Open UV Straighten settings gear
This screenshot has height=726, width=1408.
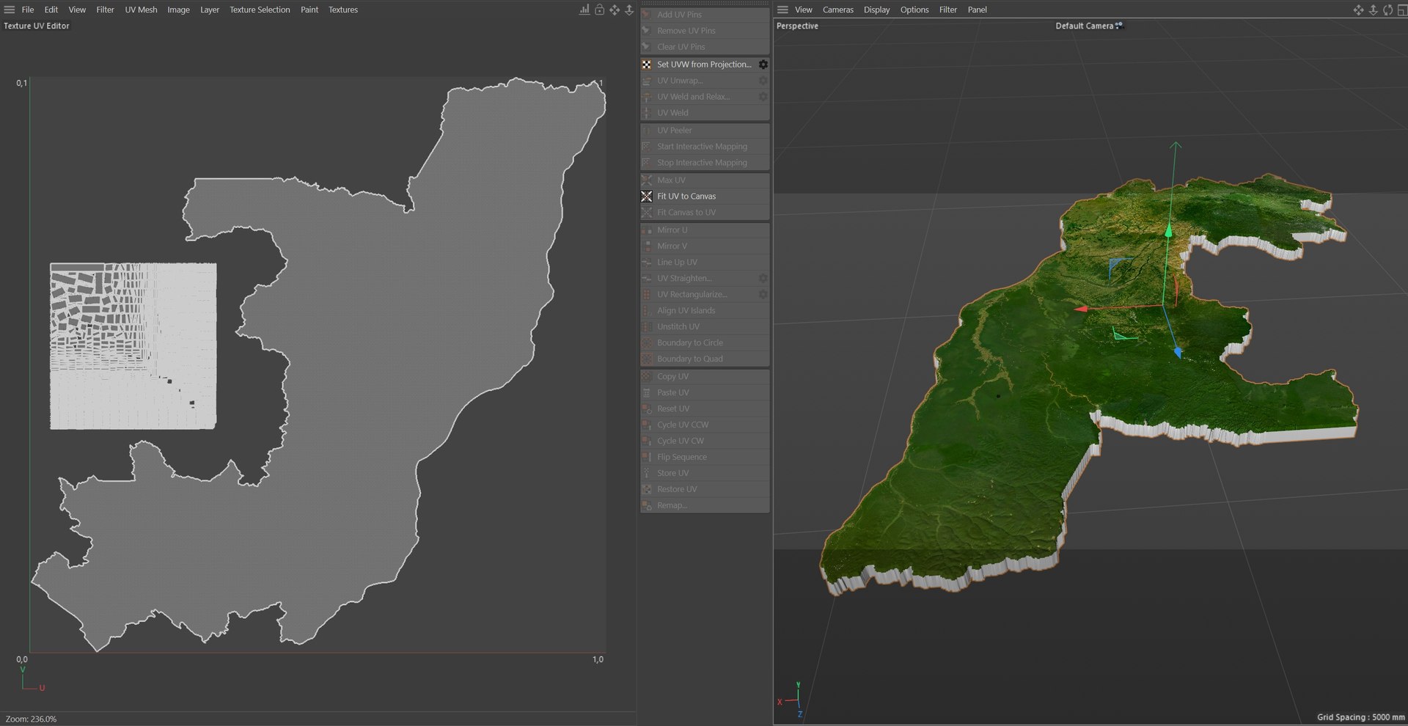[763, 279]
